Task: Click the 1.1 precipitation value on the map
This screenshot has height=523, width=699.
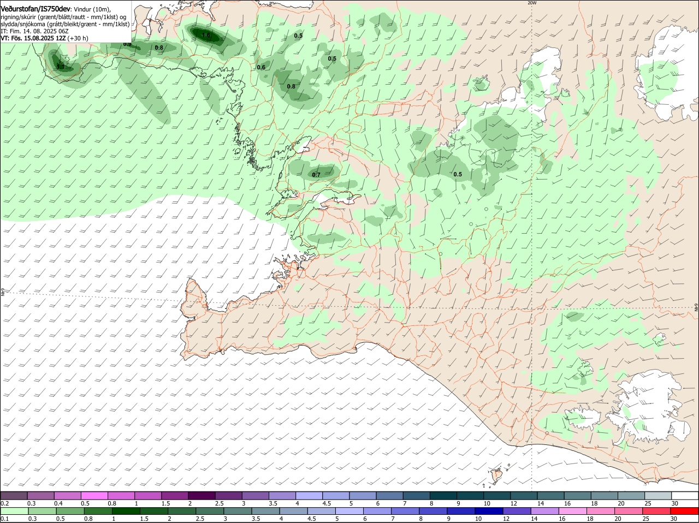Action: click(61, 67)
